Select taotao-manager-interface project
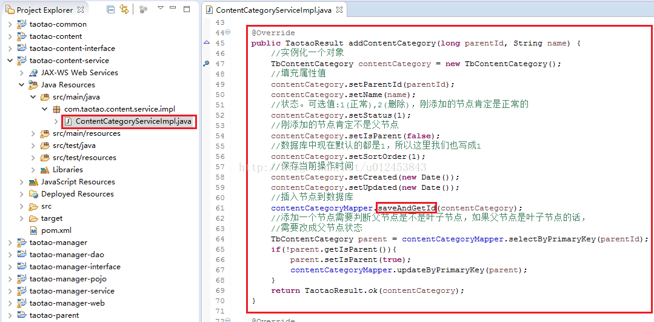This screenshot has height=322, width=654. click(75, 267)
